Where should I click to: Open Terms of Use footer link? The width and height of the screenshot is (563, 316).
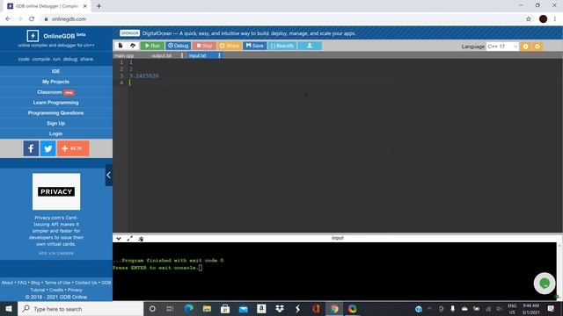click(x=57, y=283)
